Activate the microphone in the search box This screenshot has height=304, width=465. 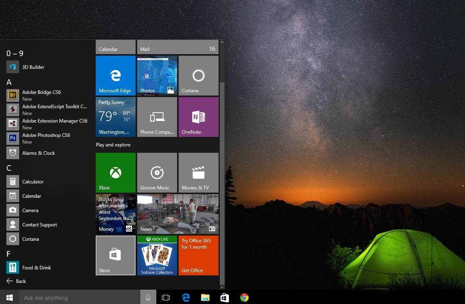point(148,298)
